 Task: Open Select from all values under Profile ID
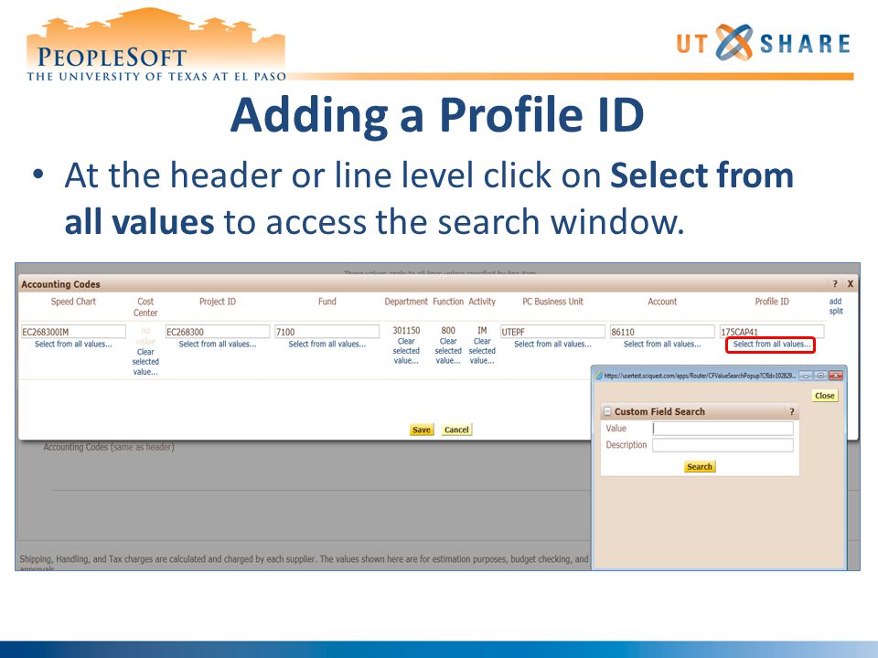point(771,345)
